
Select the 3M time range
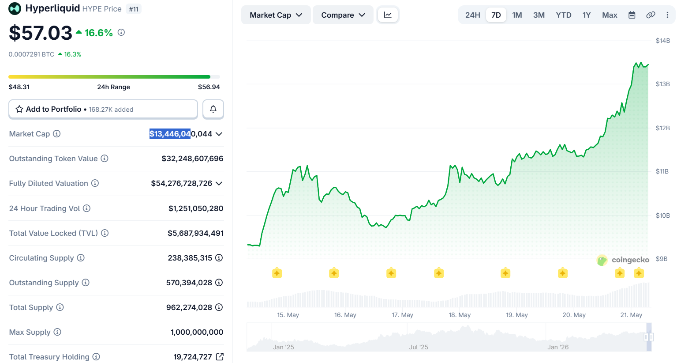click(x=539, y=15)
